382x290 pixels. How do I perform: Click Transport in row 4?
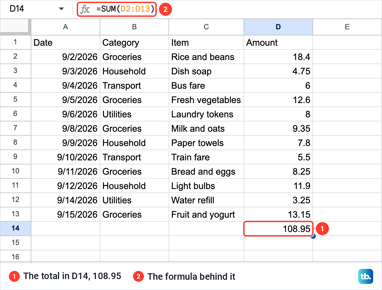click(x=134, y=86)
